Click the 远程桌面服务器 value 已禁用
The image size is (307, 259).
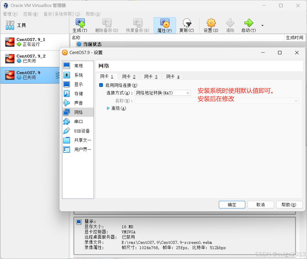128,237
